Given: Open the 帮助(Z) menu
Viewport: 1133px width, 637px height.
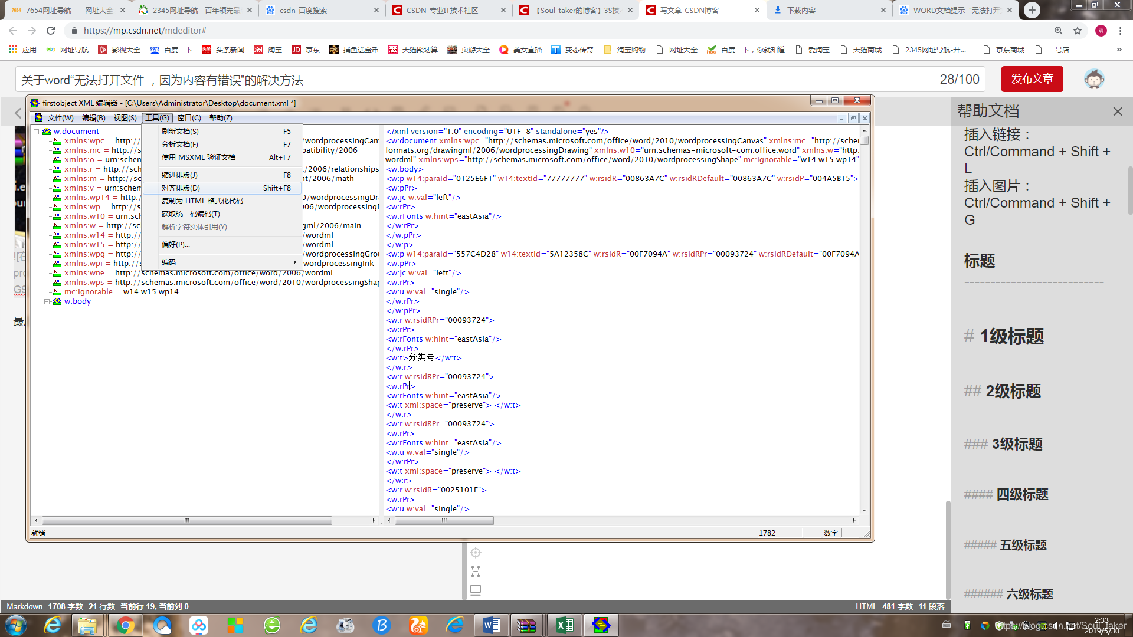Looking at the screenshot, I should (221, 118).
